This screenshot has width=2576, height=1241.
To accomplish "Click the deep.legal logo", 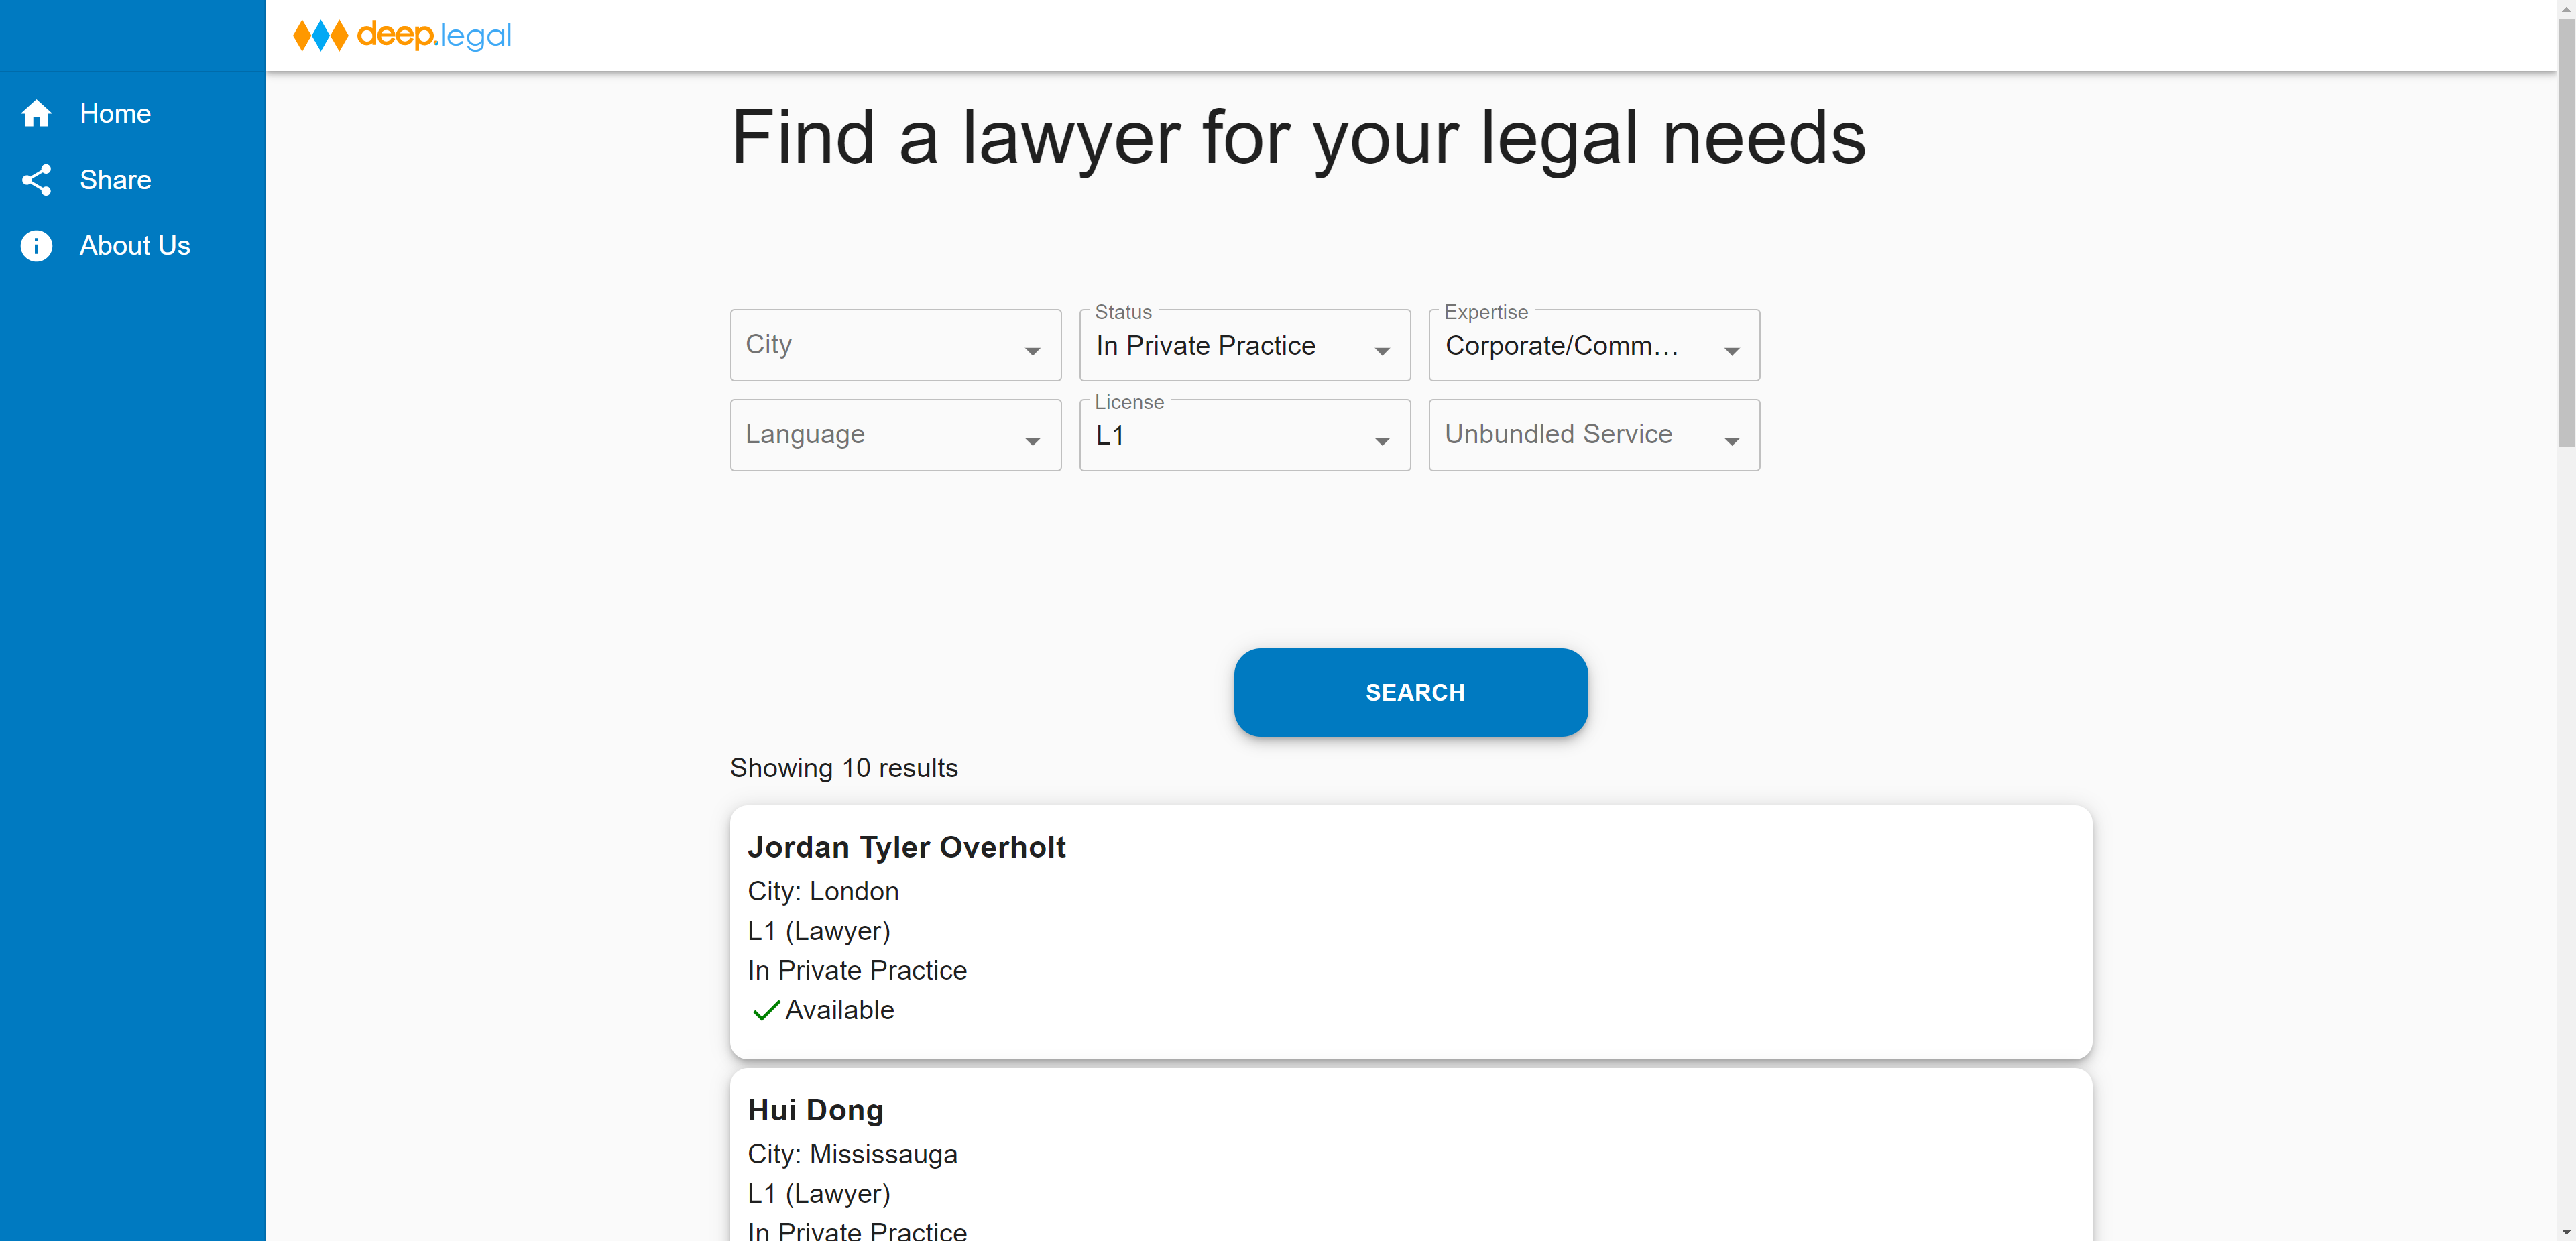I will (402, 35).
